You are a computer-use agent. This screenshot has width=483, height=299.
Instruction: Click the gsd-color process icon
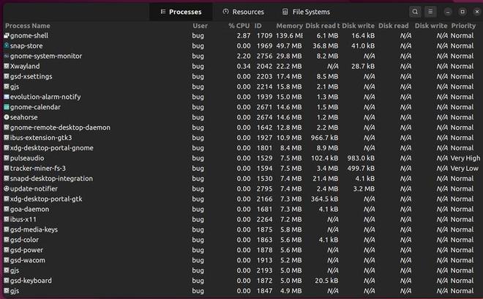pos(7,240)
